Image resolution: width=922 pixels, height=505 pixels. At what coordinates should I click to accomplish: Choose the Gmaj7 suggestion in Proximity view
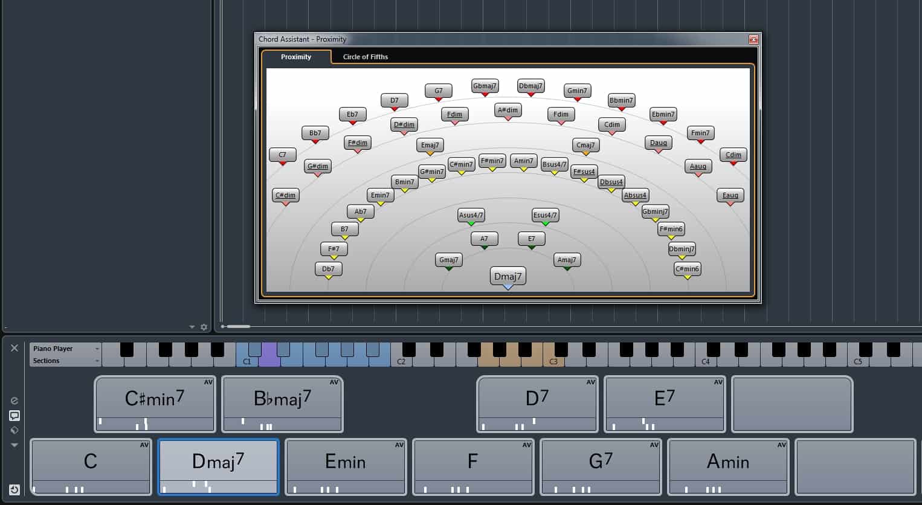coord(448,260)
